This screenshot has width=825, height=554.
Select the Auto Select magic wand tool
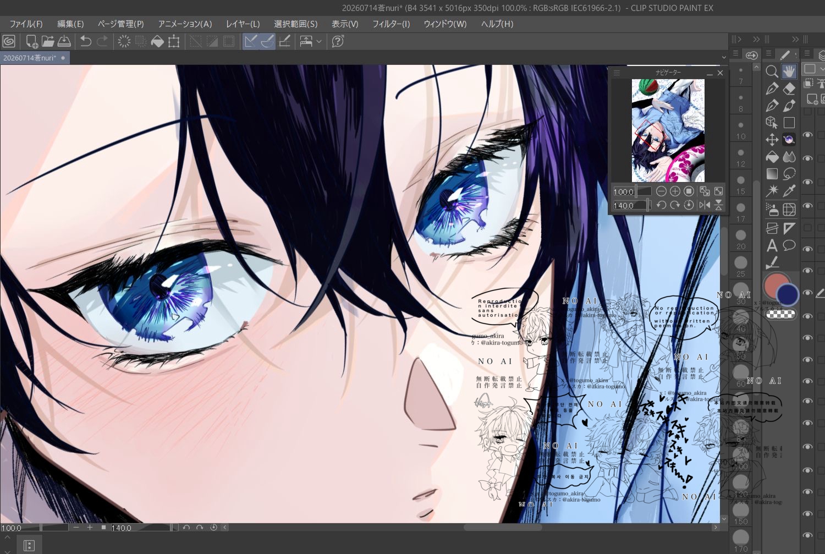(772, 191)
